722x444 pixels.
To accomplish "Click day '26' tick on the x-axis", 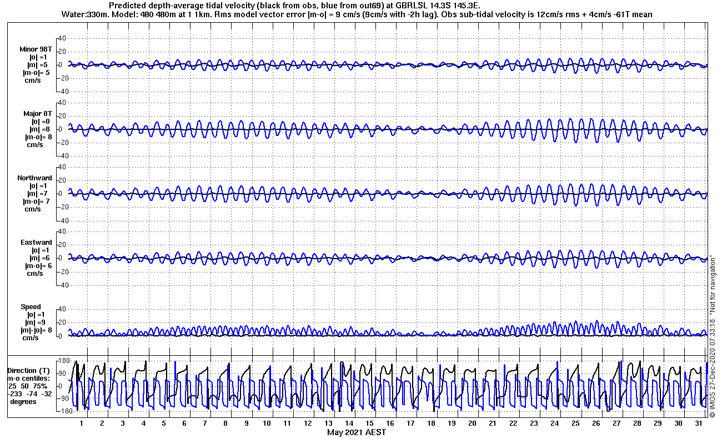I will click(595, 423).
